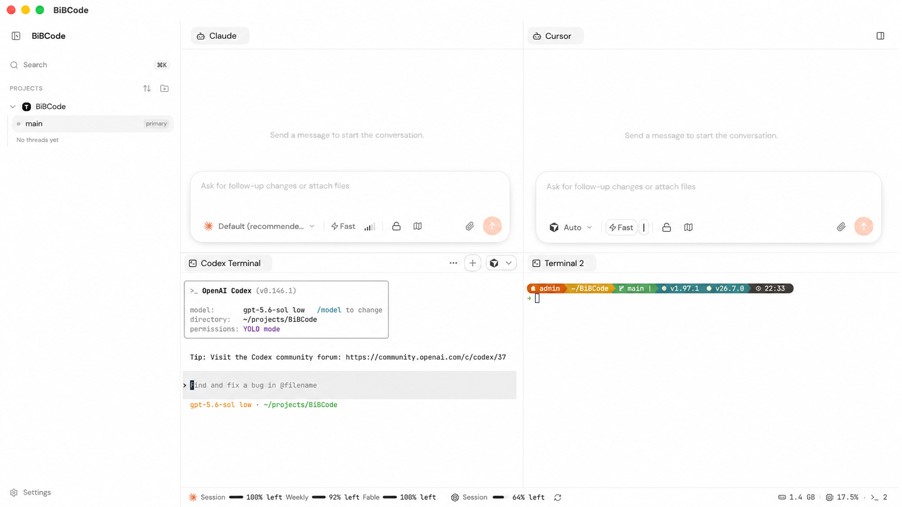Send the message in Claude pane

click(x=492, y=226)
